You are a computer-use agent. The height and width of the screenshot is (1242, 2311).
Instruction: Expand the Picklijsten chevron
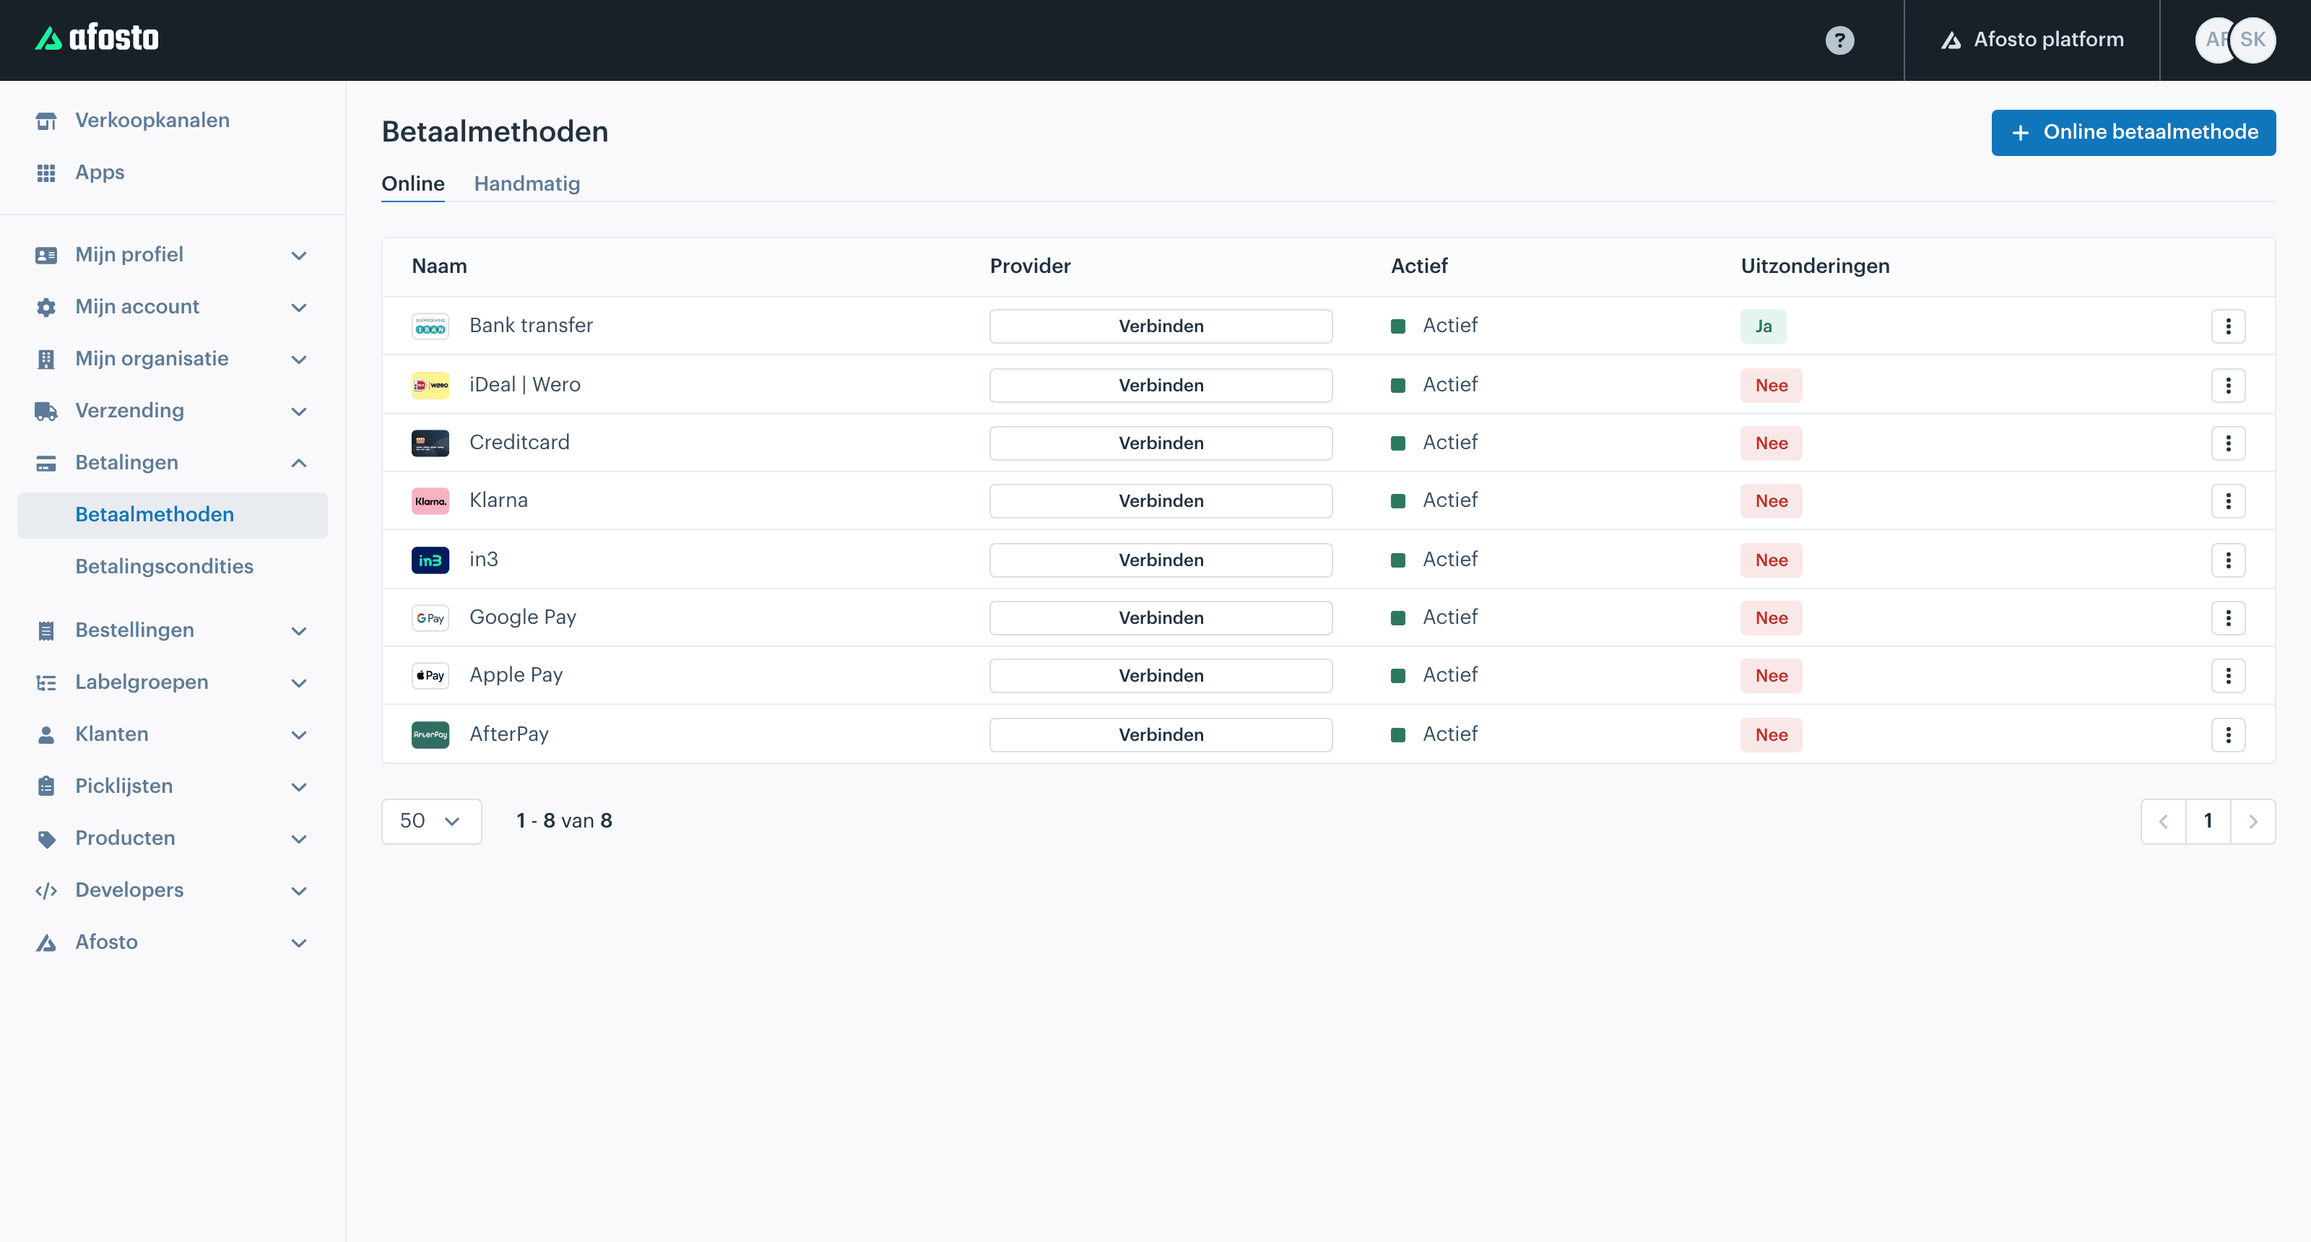(299, 787)
